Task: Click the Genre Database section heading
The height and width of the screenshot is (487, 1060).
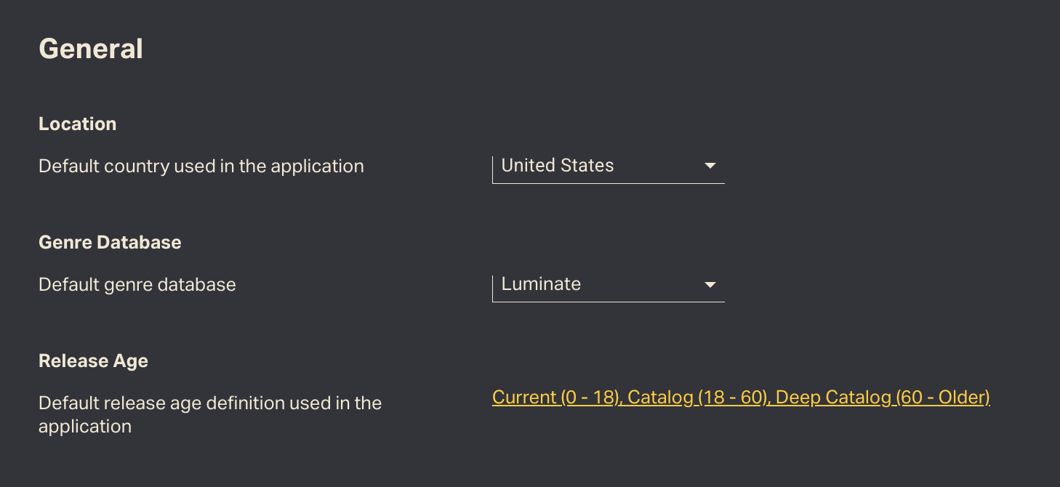Action: coord(110,242)
